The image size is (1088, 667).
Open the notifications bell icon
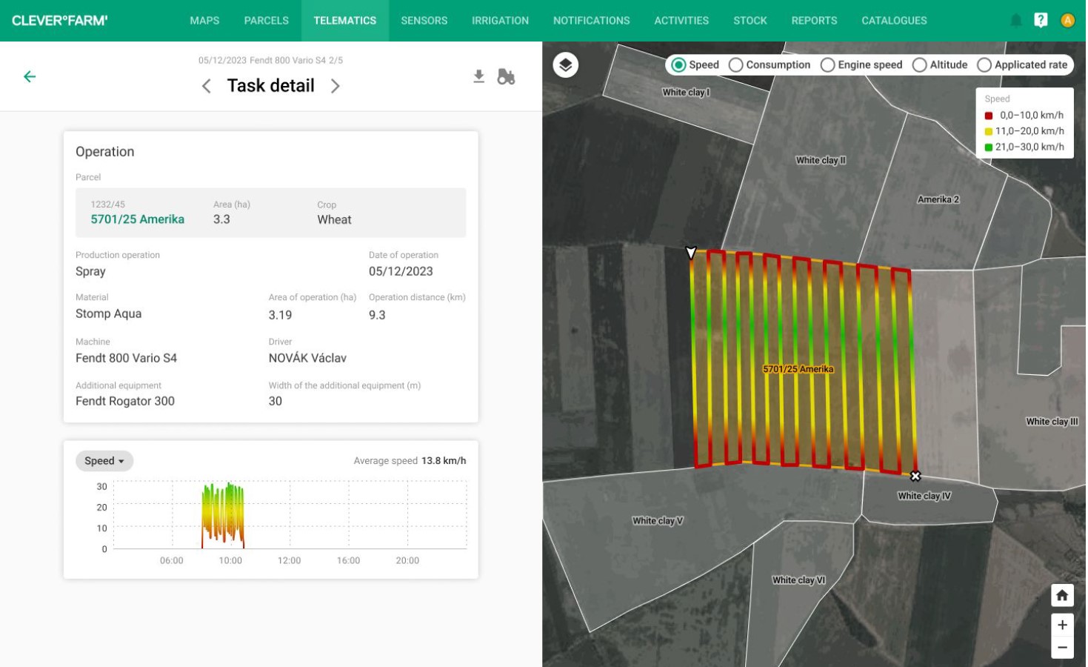1016,21
